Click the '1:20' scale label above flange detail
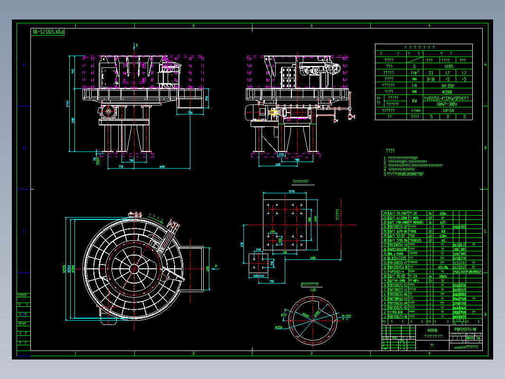This screenshot has width=505, height=379. coord(313,290)
